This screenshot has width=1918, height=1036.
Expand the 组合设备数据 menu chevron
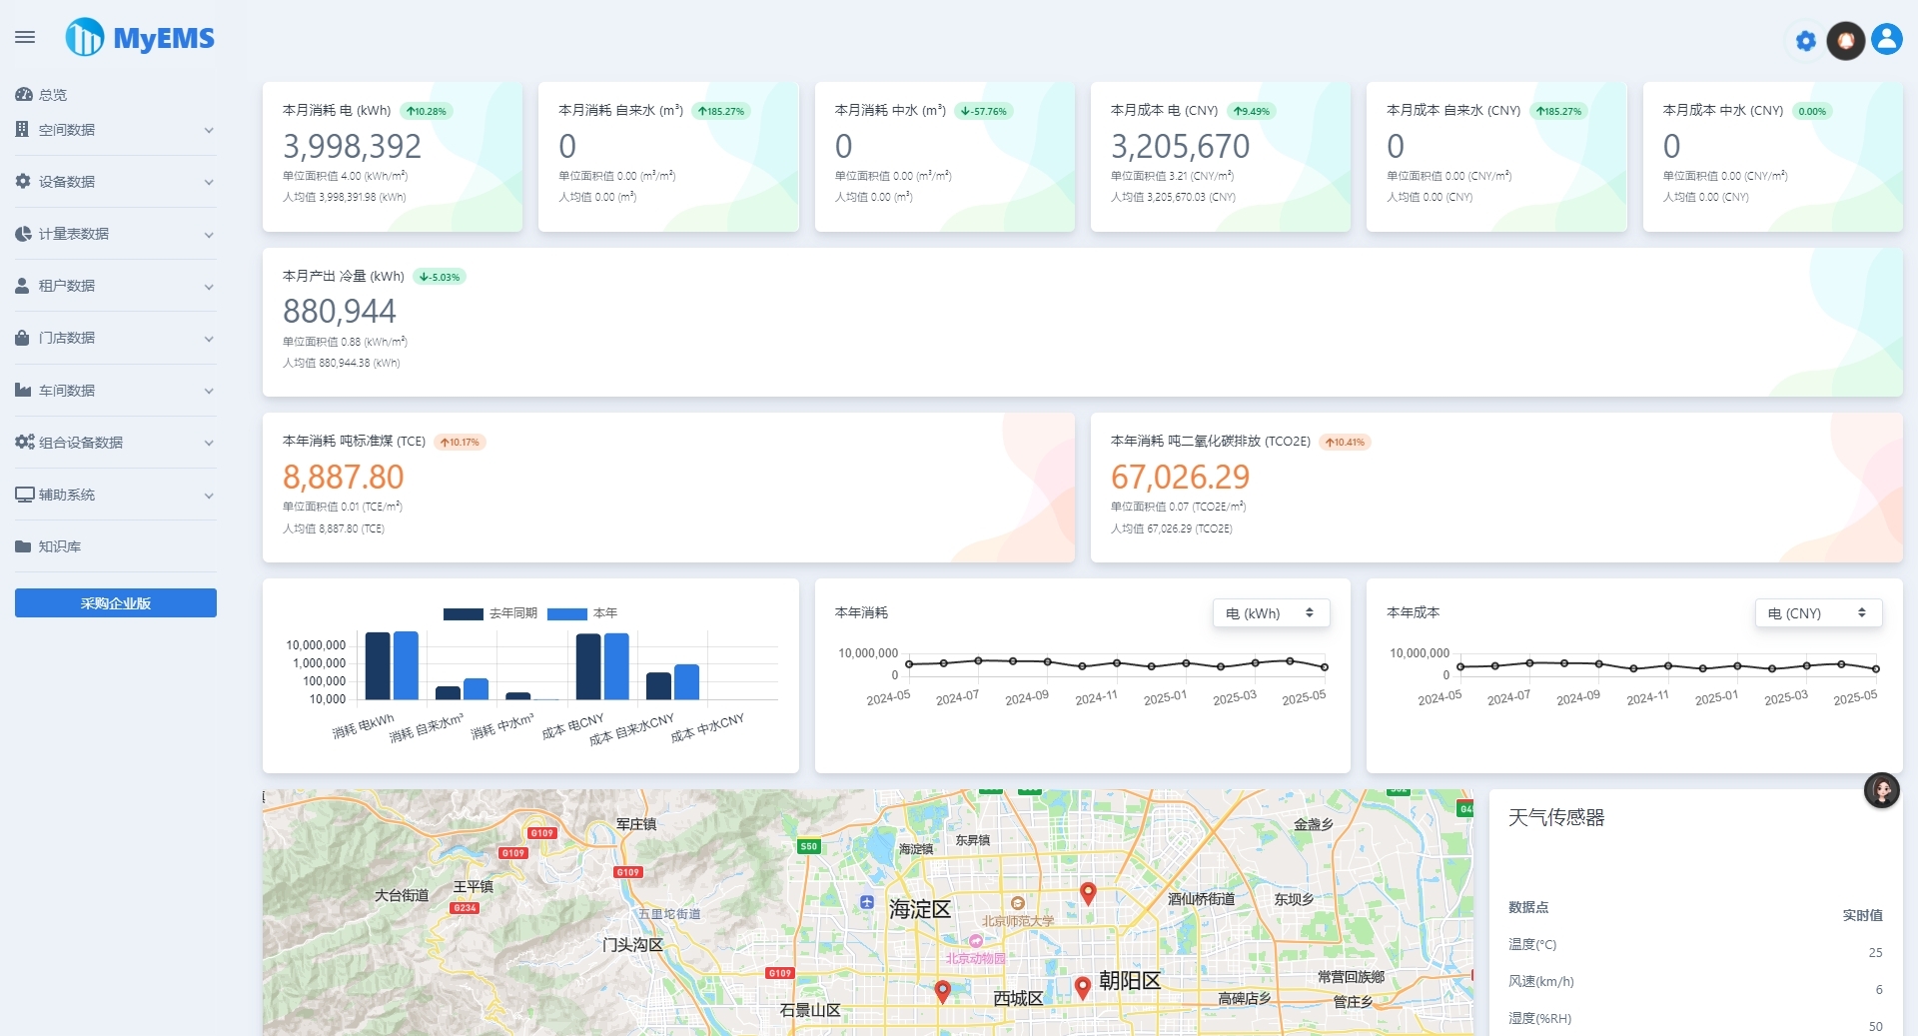209,444
